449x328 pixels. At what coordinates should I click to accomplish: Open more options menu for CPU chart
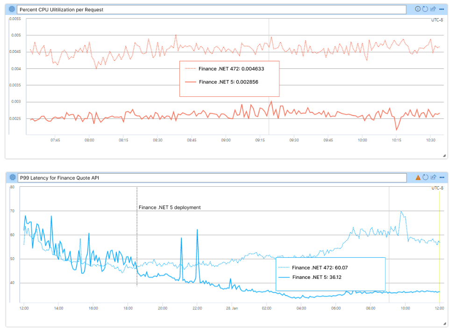[x=442, y=9]
